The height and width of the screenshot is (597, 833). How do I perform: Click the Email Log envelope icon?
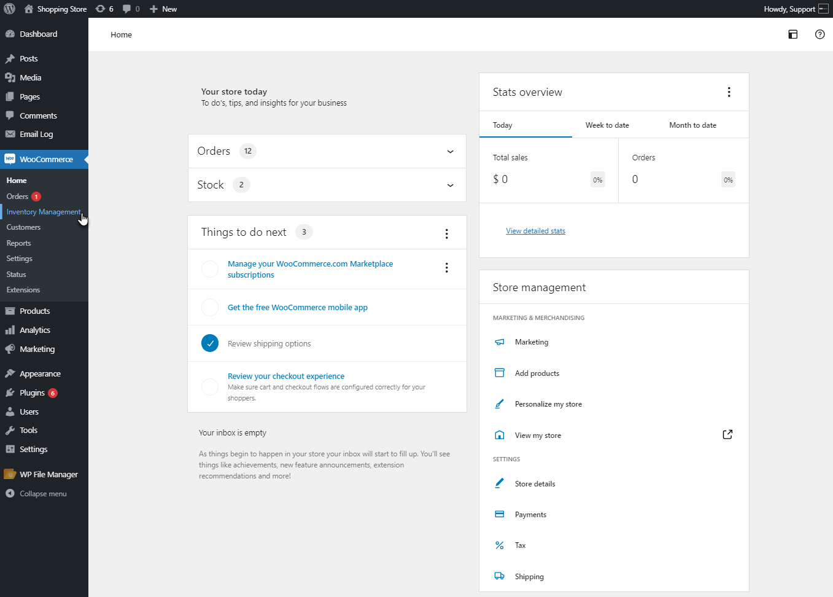click(x=10, y=134)
